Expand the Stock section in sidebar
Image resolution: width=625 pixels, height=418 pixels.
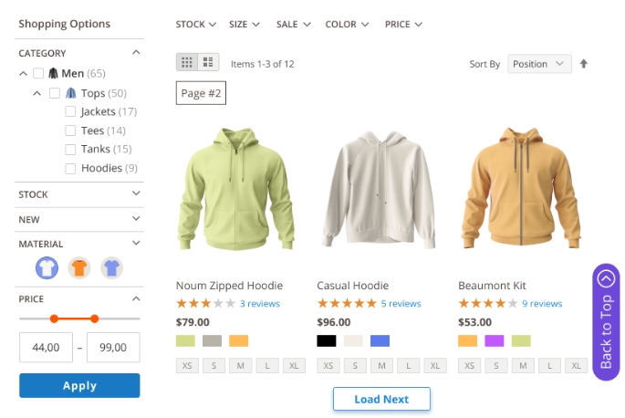[79, 193]
